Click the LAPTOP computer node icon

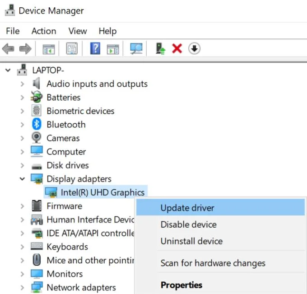tap(22, 70)
